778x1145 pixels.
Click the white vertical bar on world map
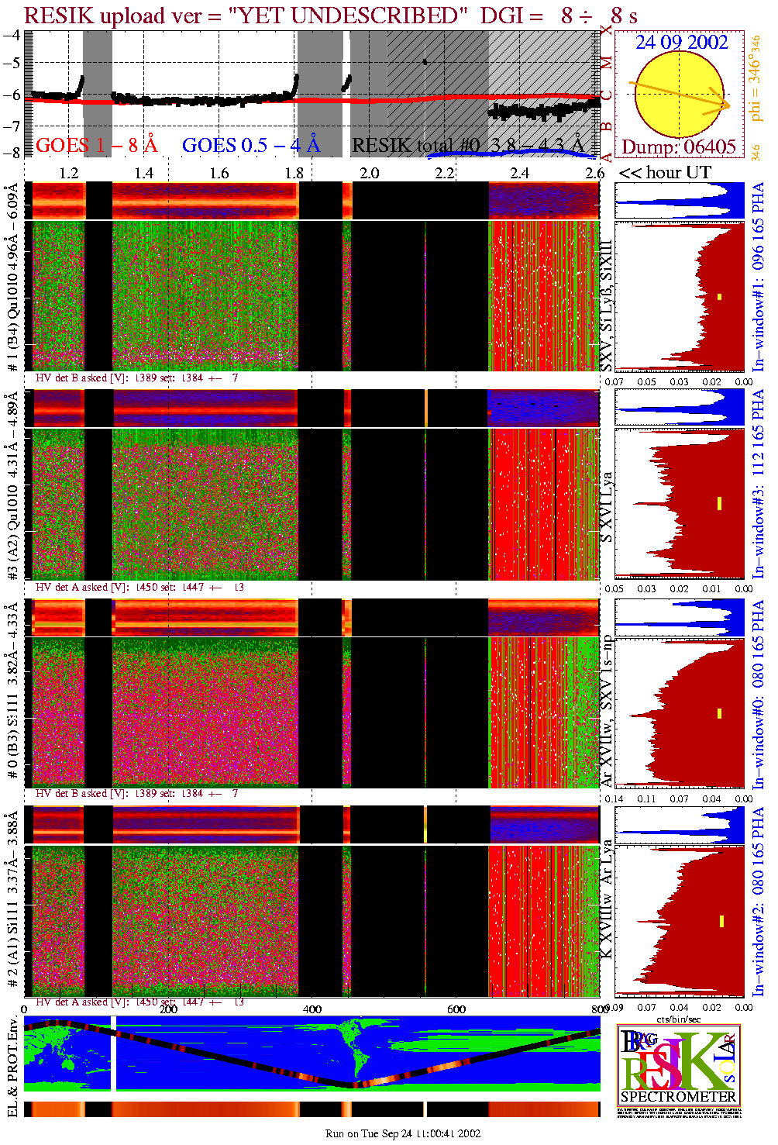point(115,1054)
